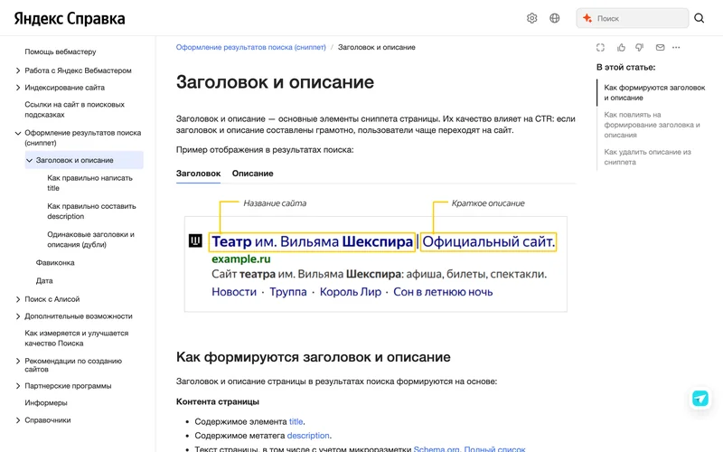723x452 pixels.
Task: Open Ссылки на сайт в поисковых подсказках
Action: pyautogui.click(x=75, y=109)
